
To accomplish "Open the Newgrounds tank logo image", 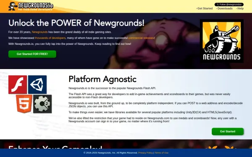I will (x=222, y=41).
